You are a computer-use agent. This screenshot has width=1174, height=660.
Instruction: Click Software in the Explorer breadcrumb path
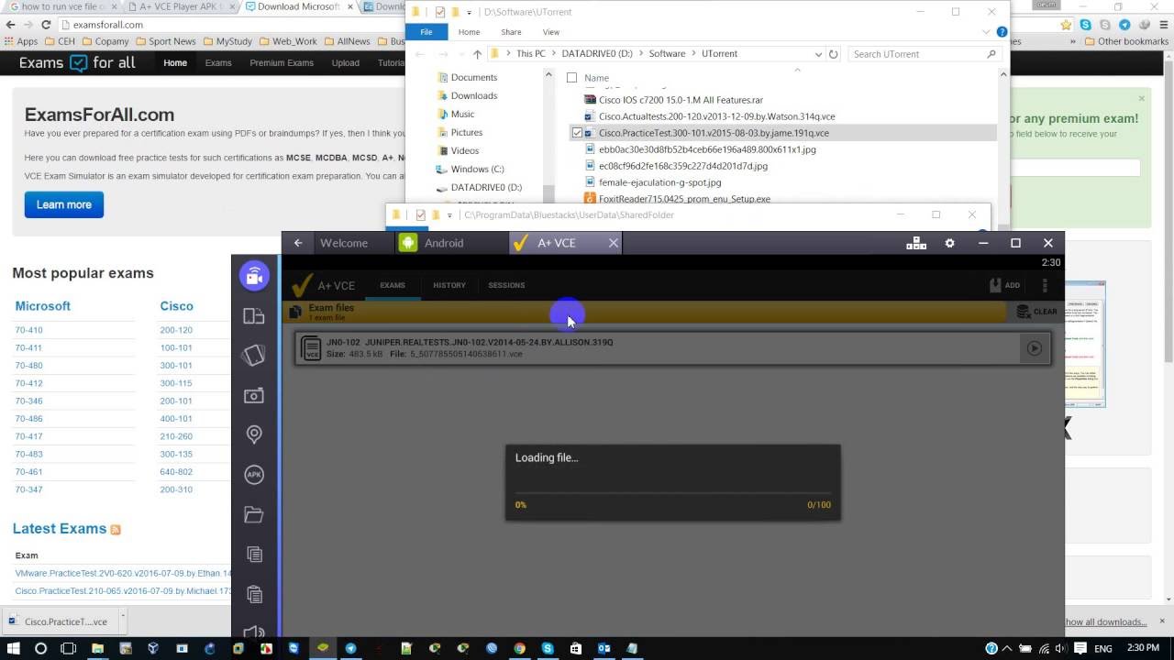pyautogui.click(x=667, y=54)
